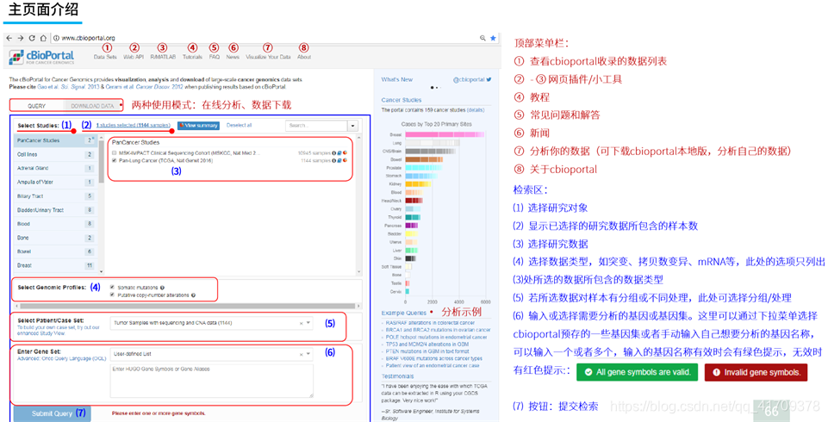
Task: Click the site info icon in address bar
Action: (x=56, y=38)
